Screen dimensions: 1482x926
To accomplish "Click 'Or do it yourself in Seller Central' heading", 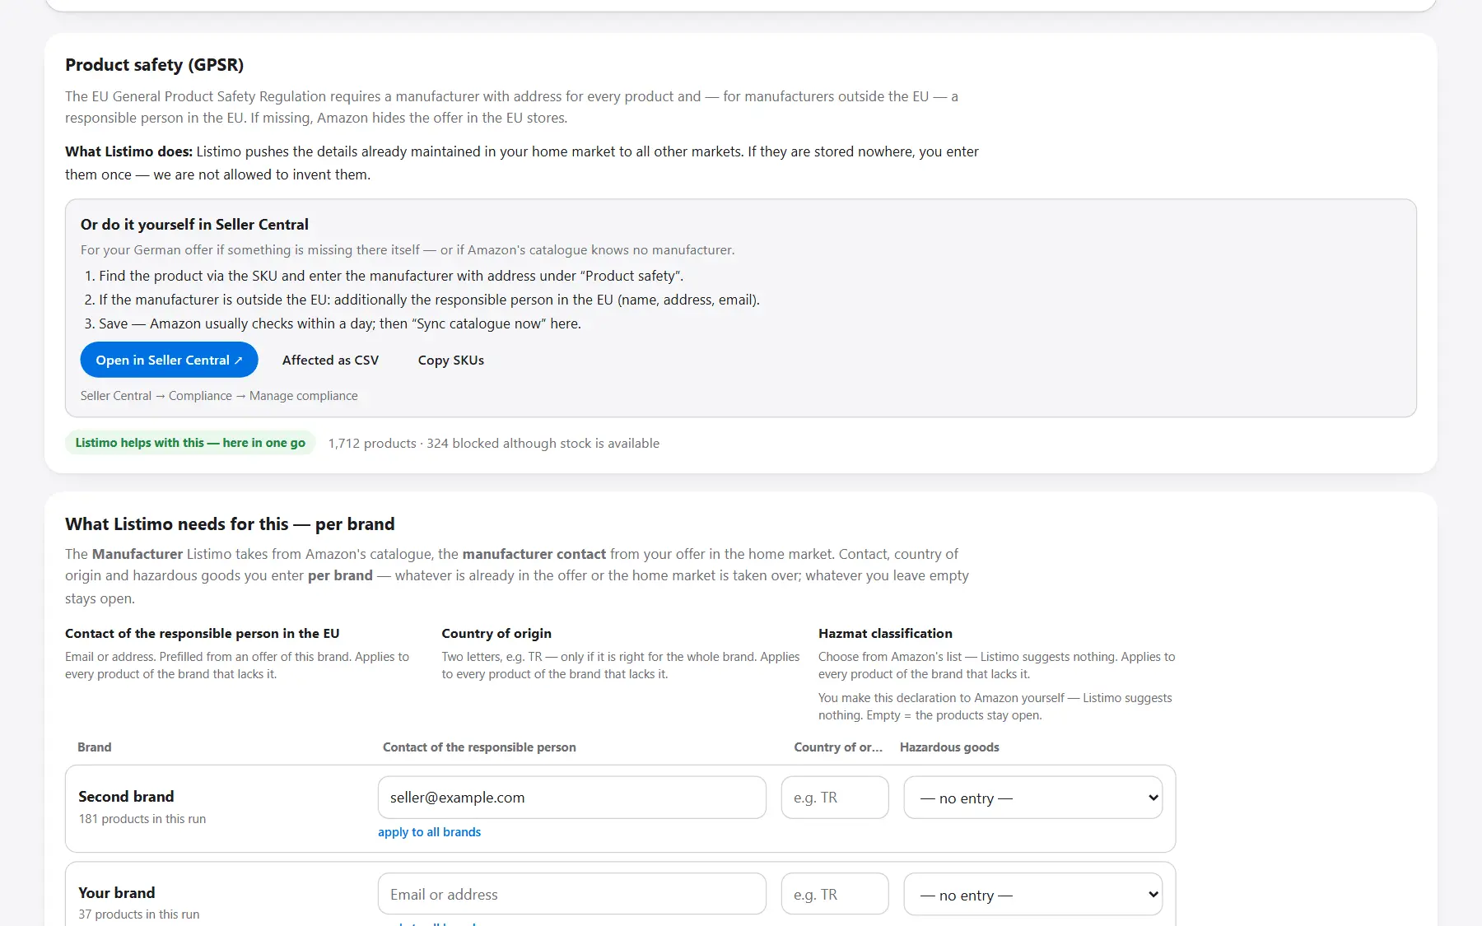I will (194, 225).
